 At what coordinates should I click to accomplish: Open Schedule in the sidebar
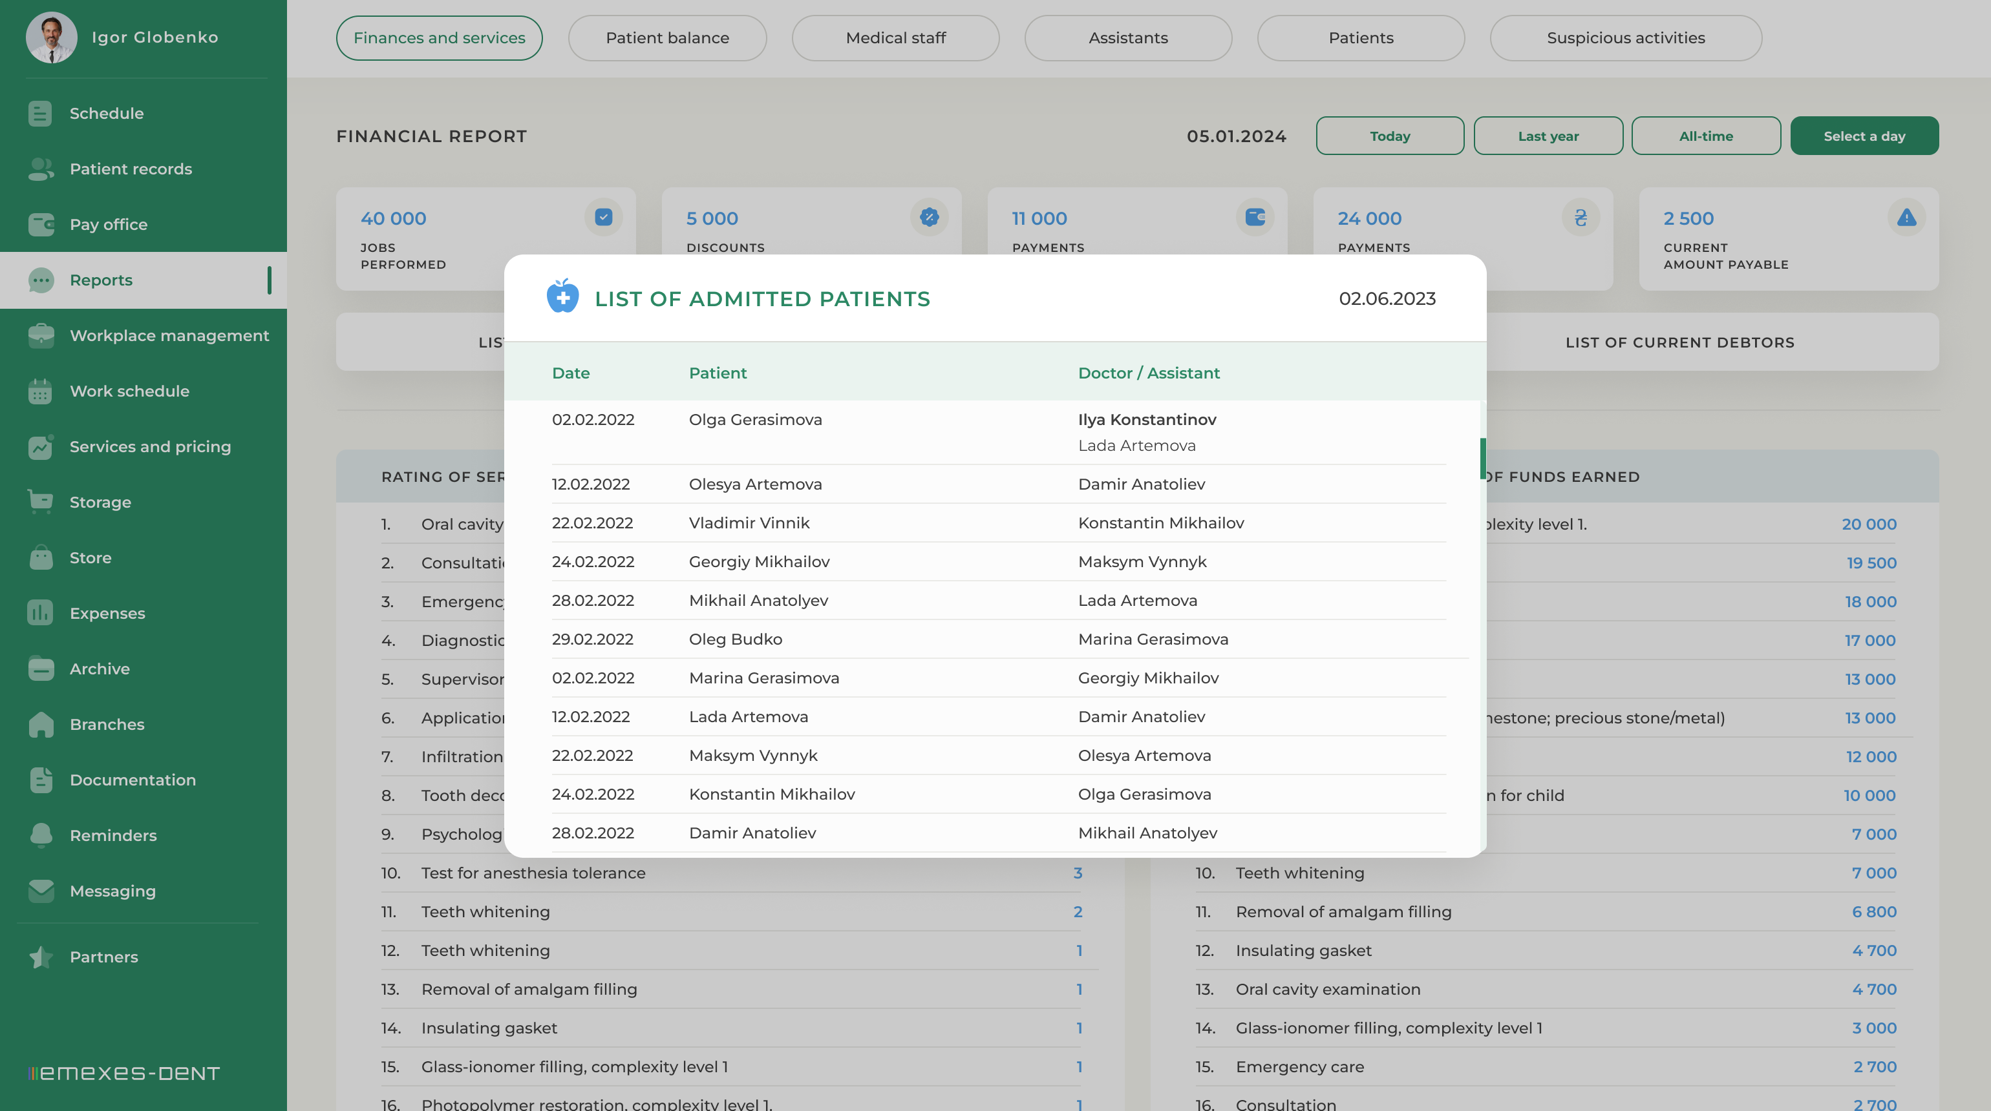107,114
